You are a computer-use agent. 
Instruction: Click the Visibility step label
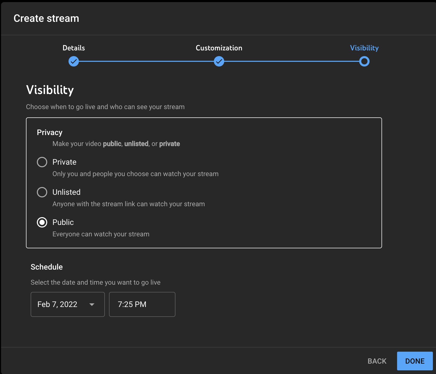pyautogui.click(x=364, y=48)
